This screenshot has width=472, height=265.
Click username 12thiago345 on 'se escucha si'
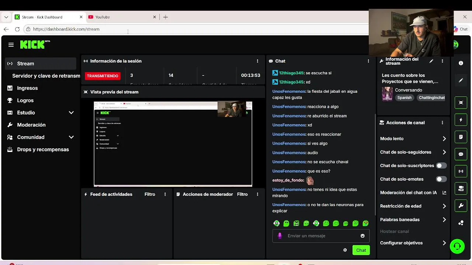[291, 73]
